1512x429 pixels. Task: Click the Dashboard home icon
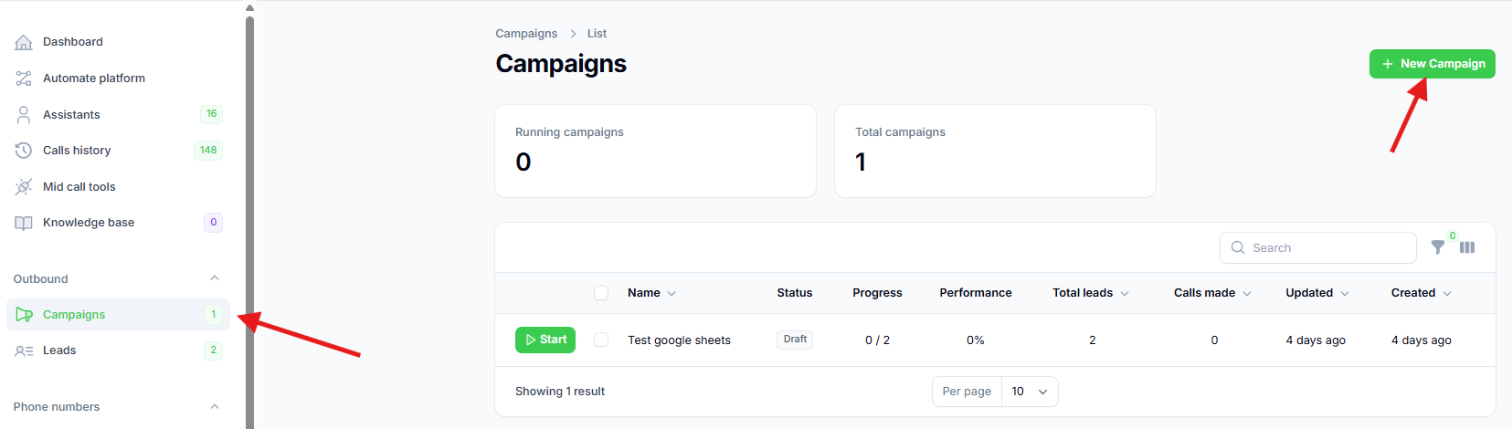tap(24, 42)
